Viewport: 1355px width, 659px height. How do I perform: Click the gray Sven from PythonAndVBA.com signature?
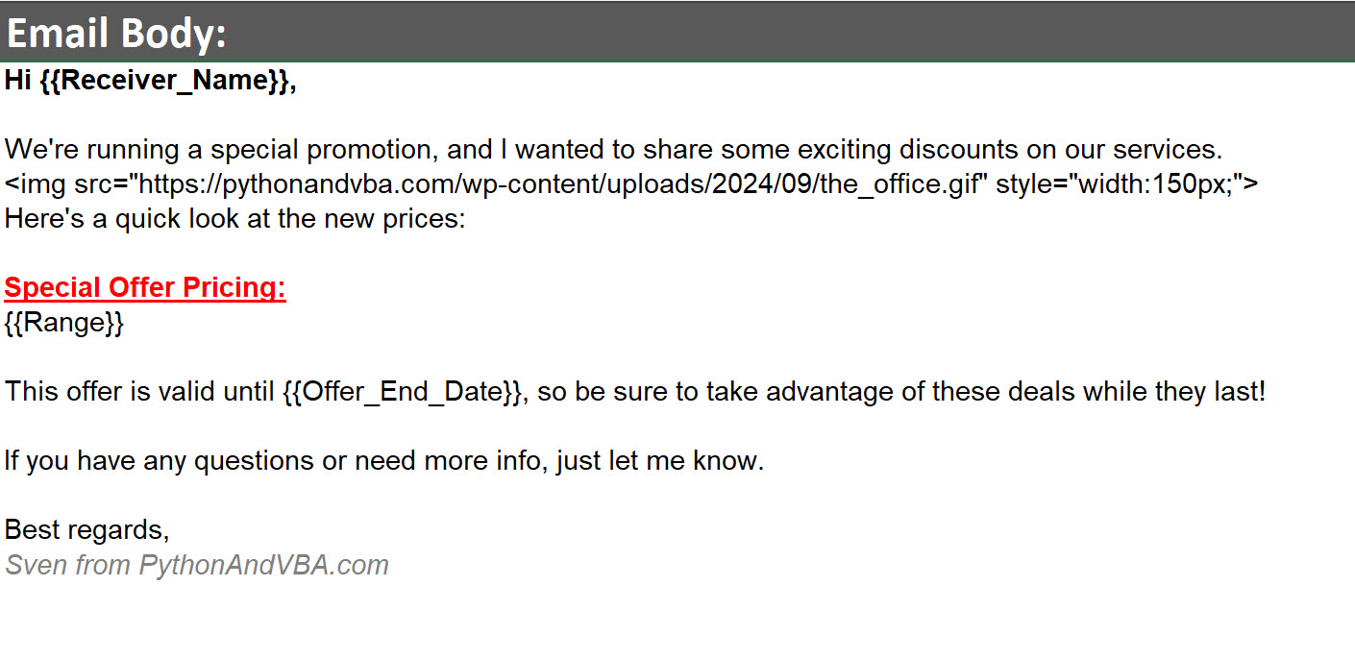click(x=197, y=565)
